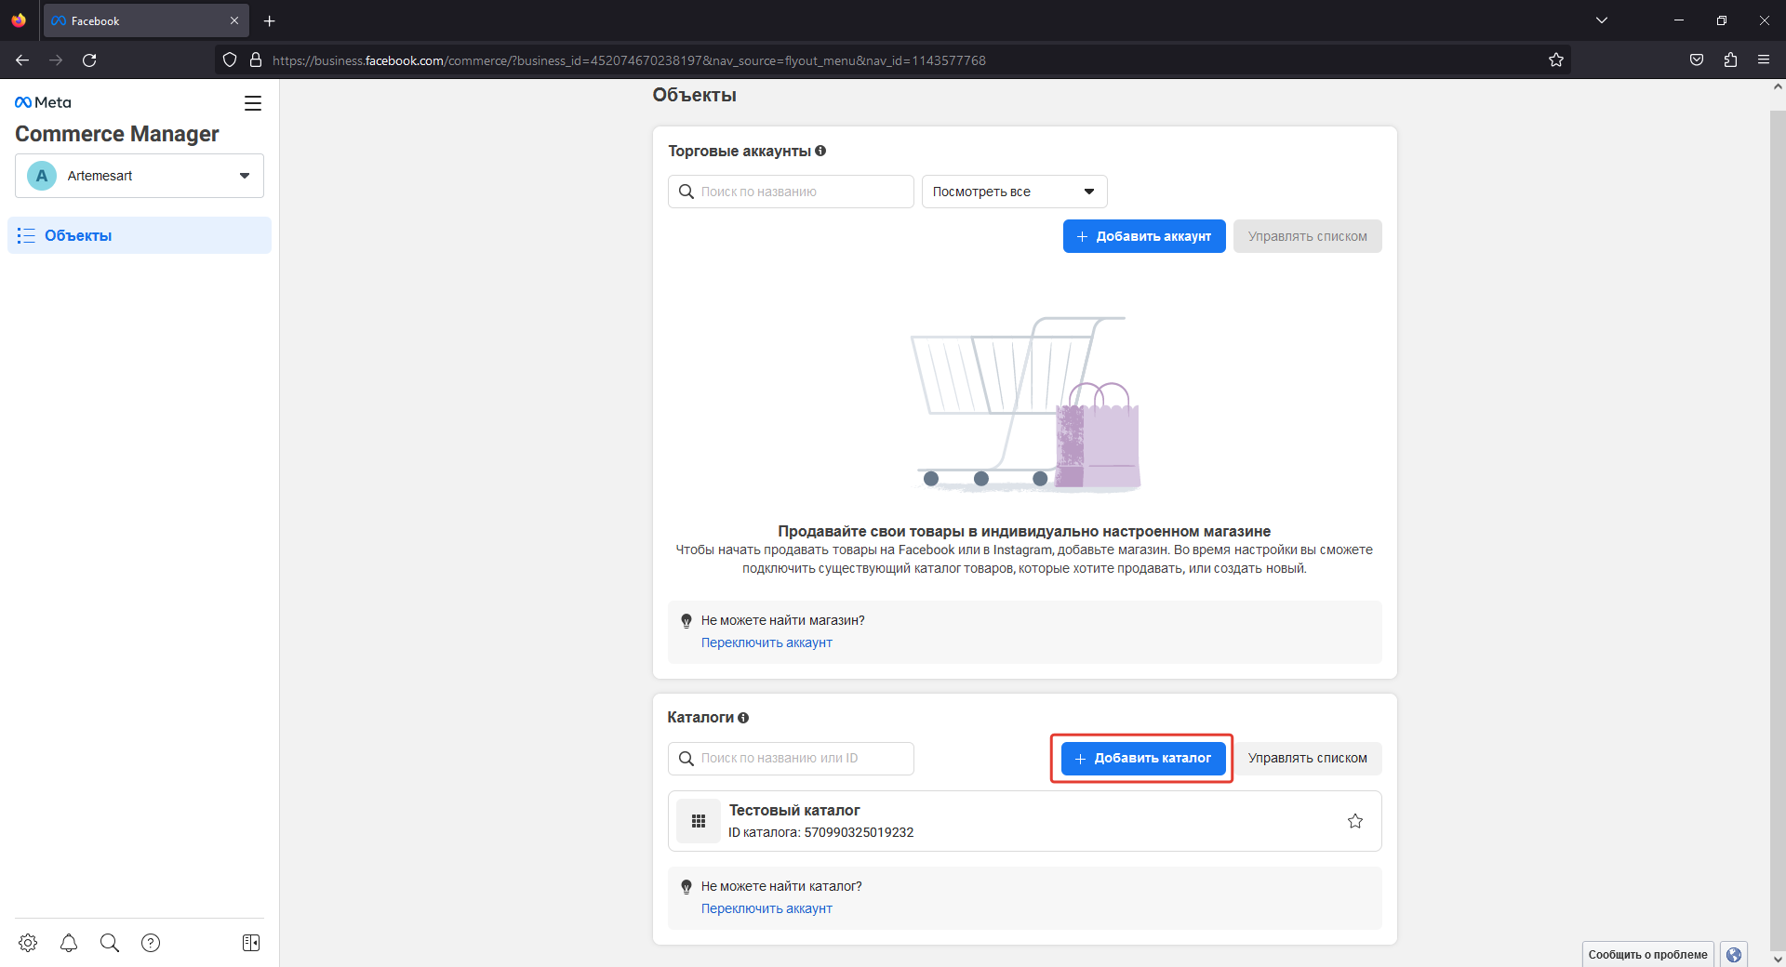Click the sidebar search magnifier icon
Screen dimensions: 1786x967
coord(110,943)
